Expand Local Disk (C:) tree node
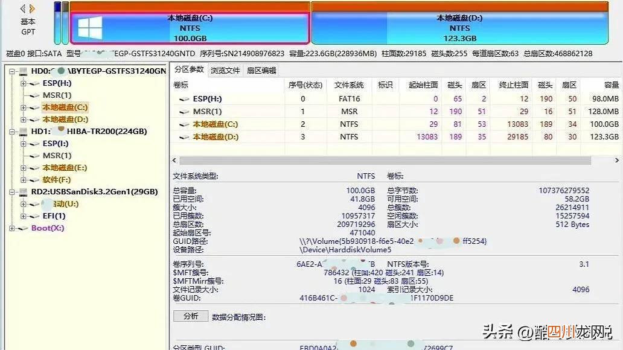This screenshot has height=350, width=623. pyautogui.click(x=24, y=107)
